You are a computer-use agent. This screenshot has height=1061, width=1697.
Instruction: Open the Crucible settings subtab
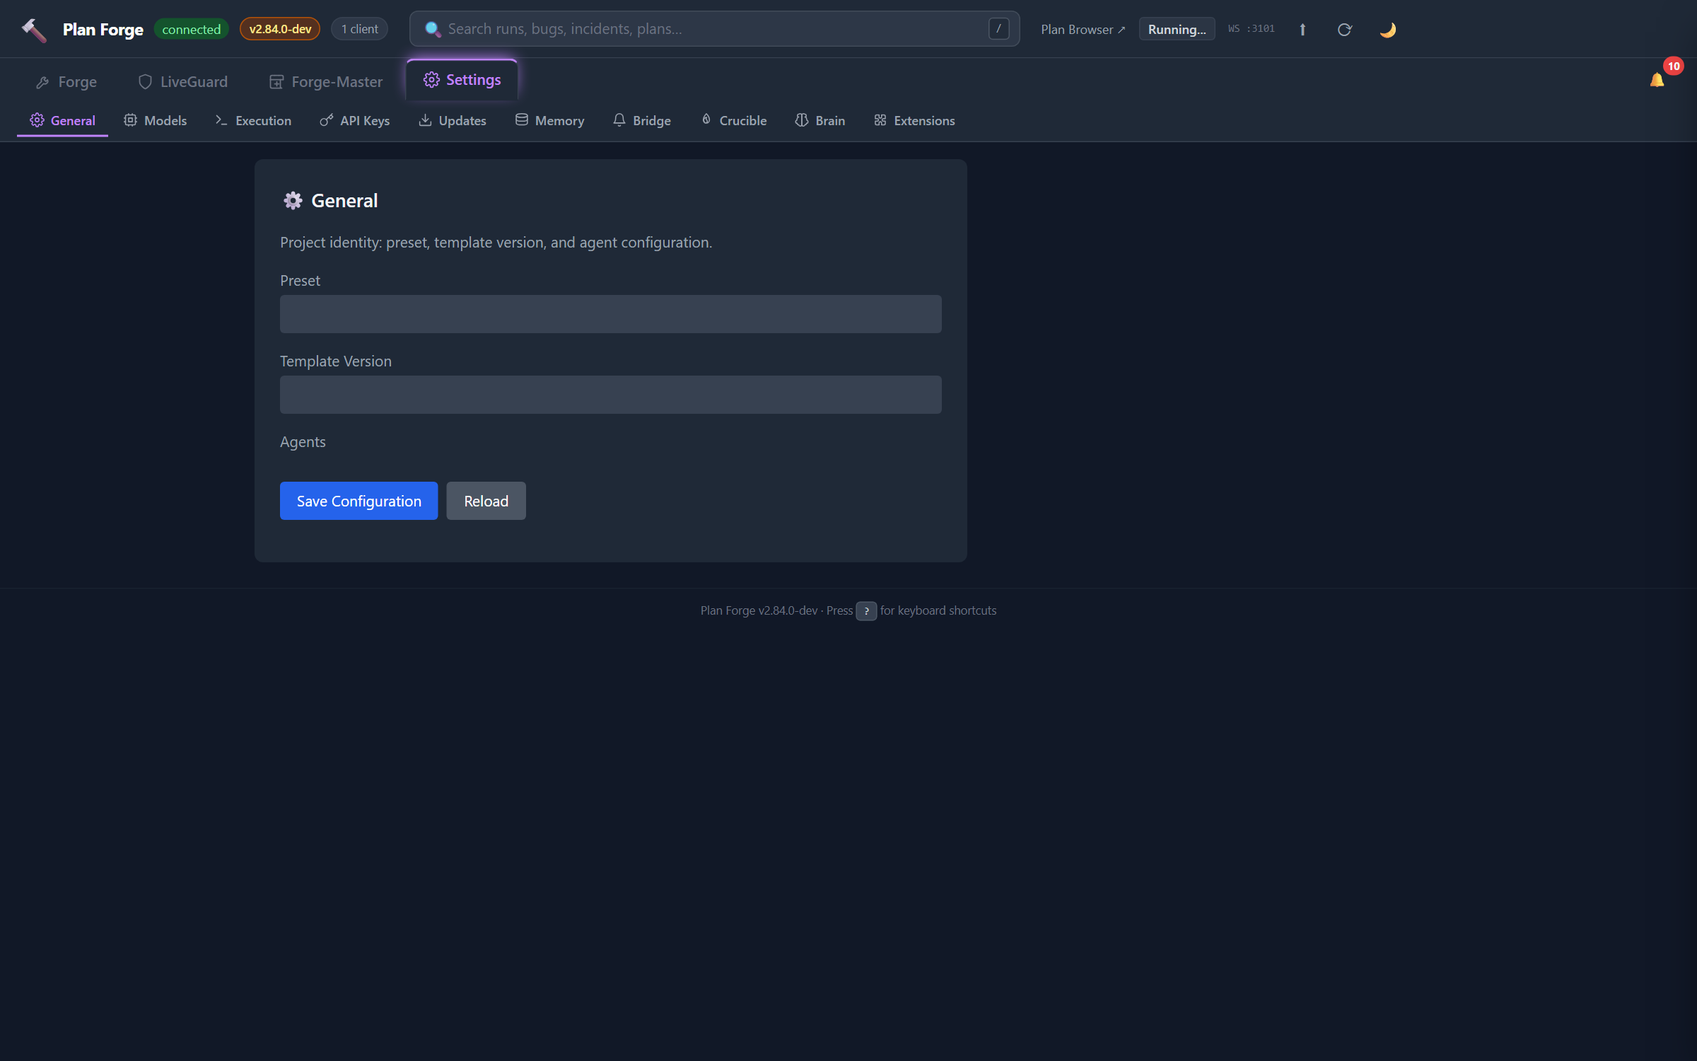[734, 120]
